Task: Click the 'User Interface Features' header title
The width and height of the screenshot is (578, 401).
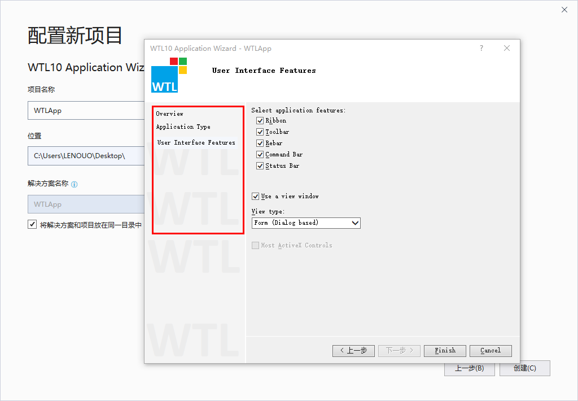Action: tap(264, 71)
